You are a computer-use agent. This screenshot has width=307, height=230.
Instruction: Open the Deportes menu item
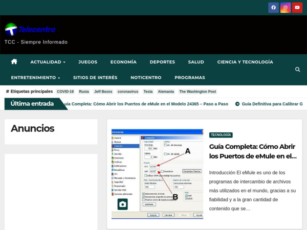(x=162, y=62)
